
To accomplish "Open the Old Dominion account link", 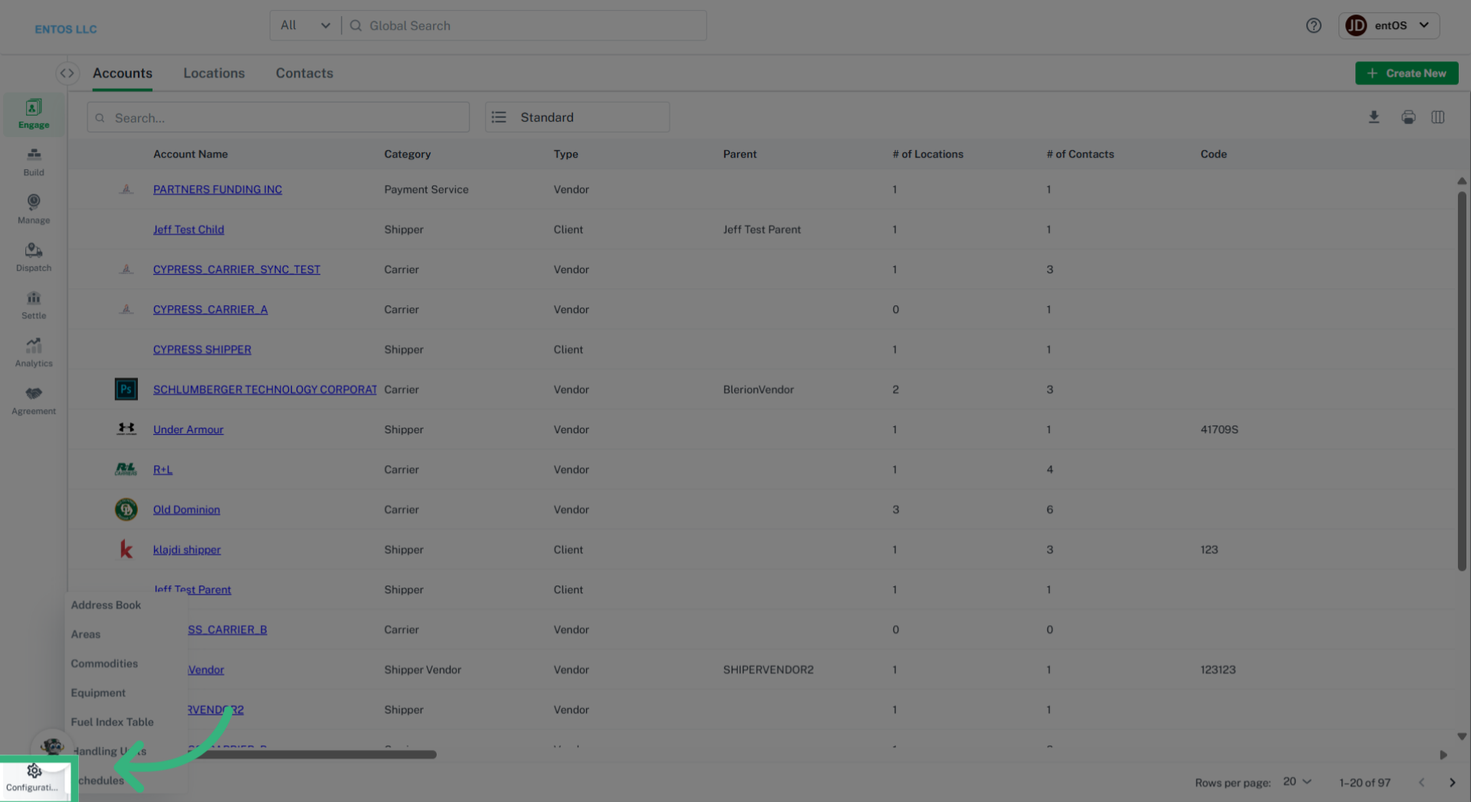I will pos(186,509).
